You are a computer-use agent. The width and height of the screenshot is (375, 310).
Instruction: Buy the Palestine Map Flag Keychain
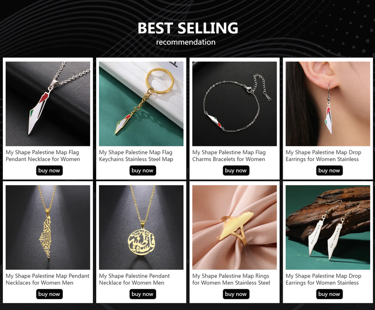[x=142, y=171]
